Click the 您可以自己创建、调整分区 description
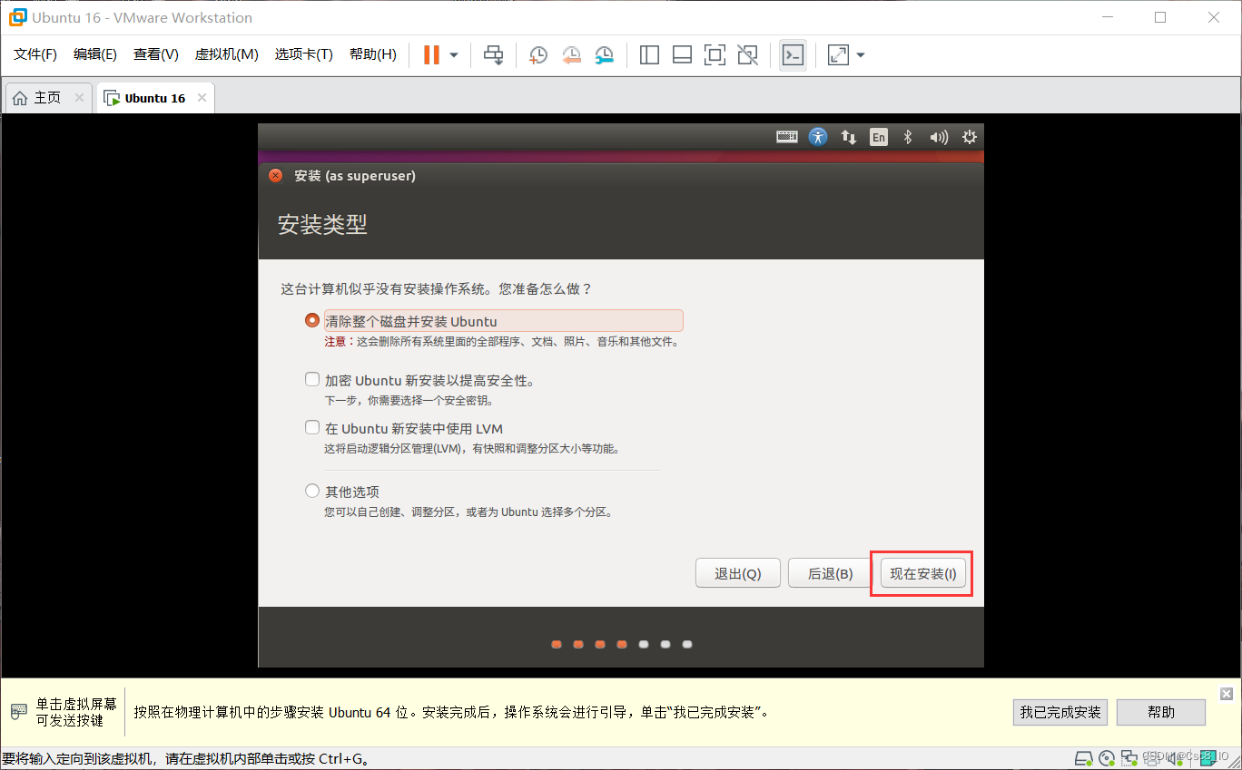This screenshot has width=1242, height=770. click(469, 512)
